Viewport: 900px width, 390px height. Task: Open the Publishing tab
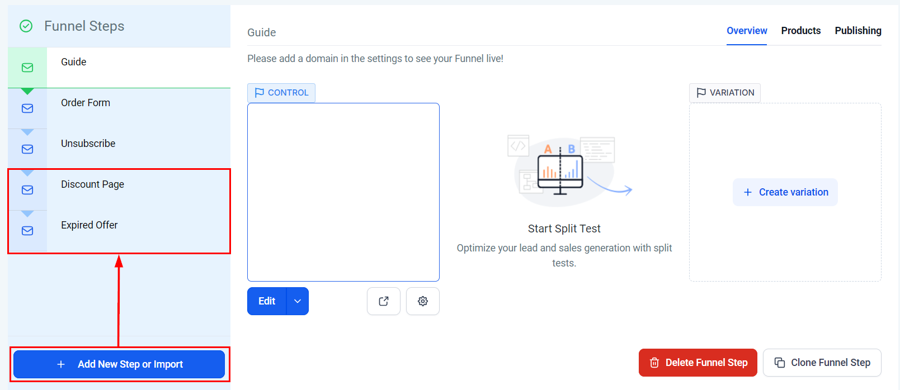[x=857, y=31]
